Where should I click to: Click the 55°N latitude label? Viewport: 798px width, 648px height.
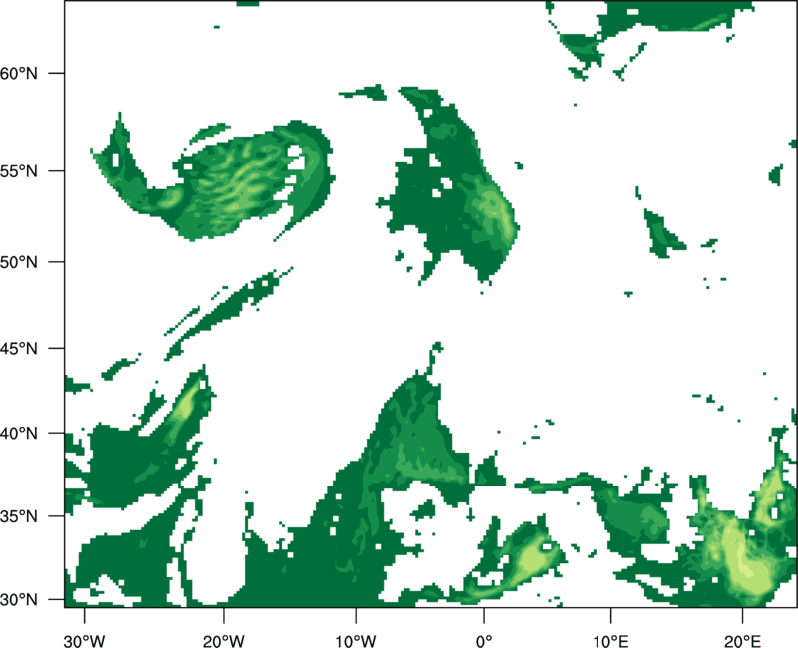click(x=19, y=171)
